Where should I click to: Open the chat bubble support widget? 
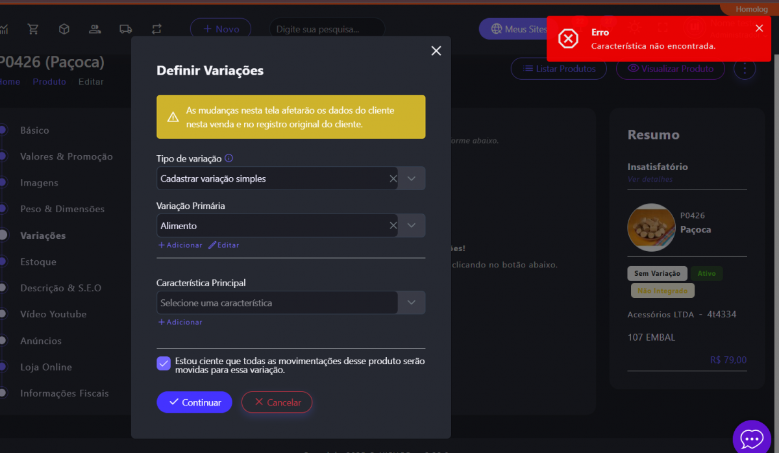click(751, 439)
